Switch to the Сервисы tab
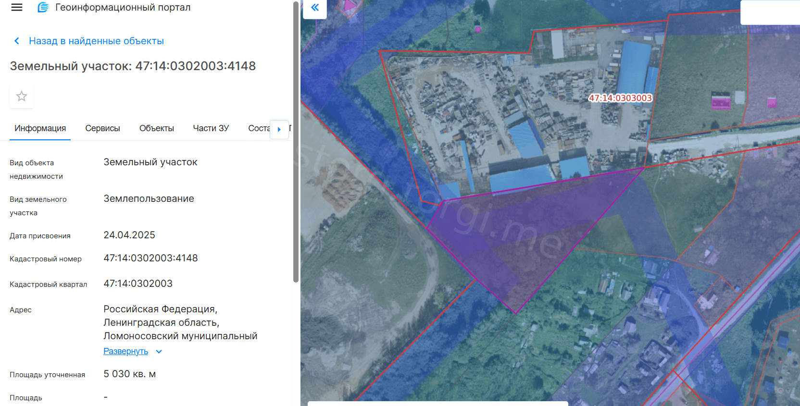This screenshot has height=406, width=800. point(102,128)
